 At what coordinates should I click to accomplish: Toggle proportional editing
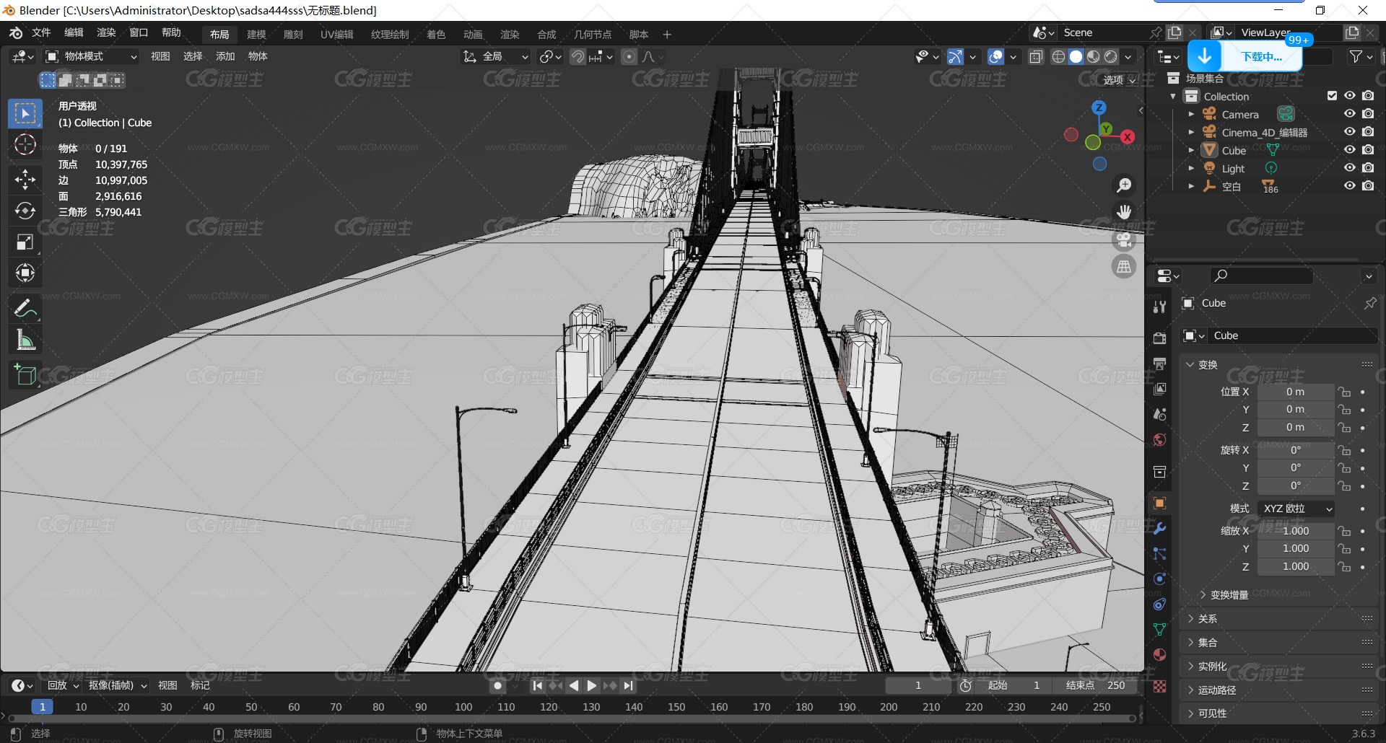(629, 56)
